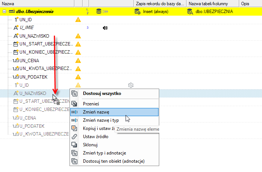Click the Opis column header

pyautogui.click(x=250, y=3)
